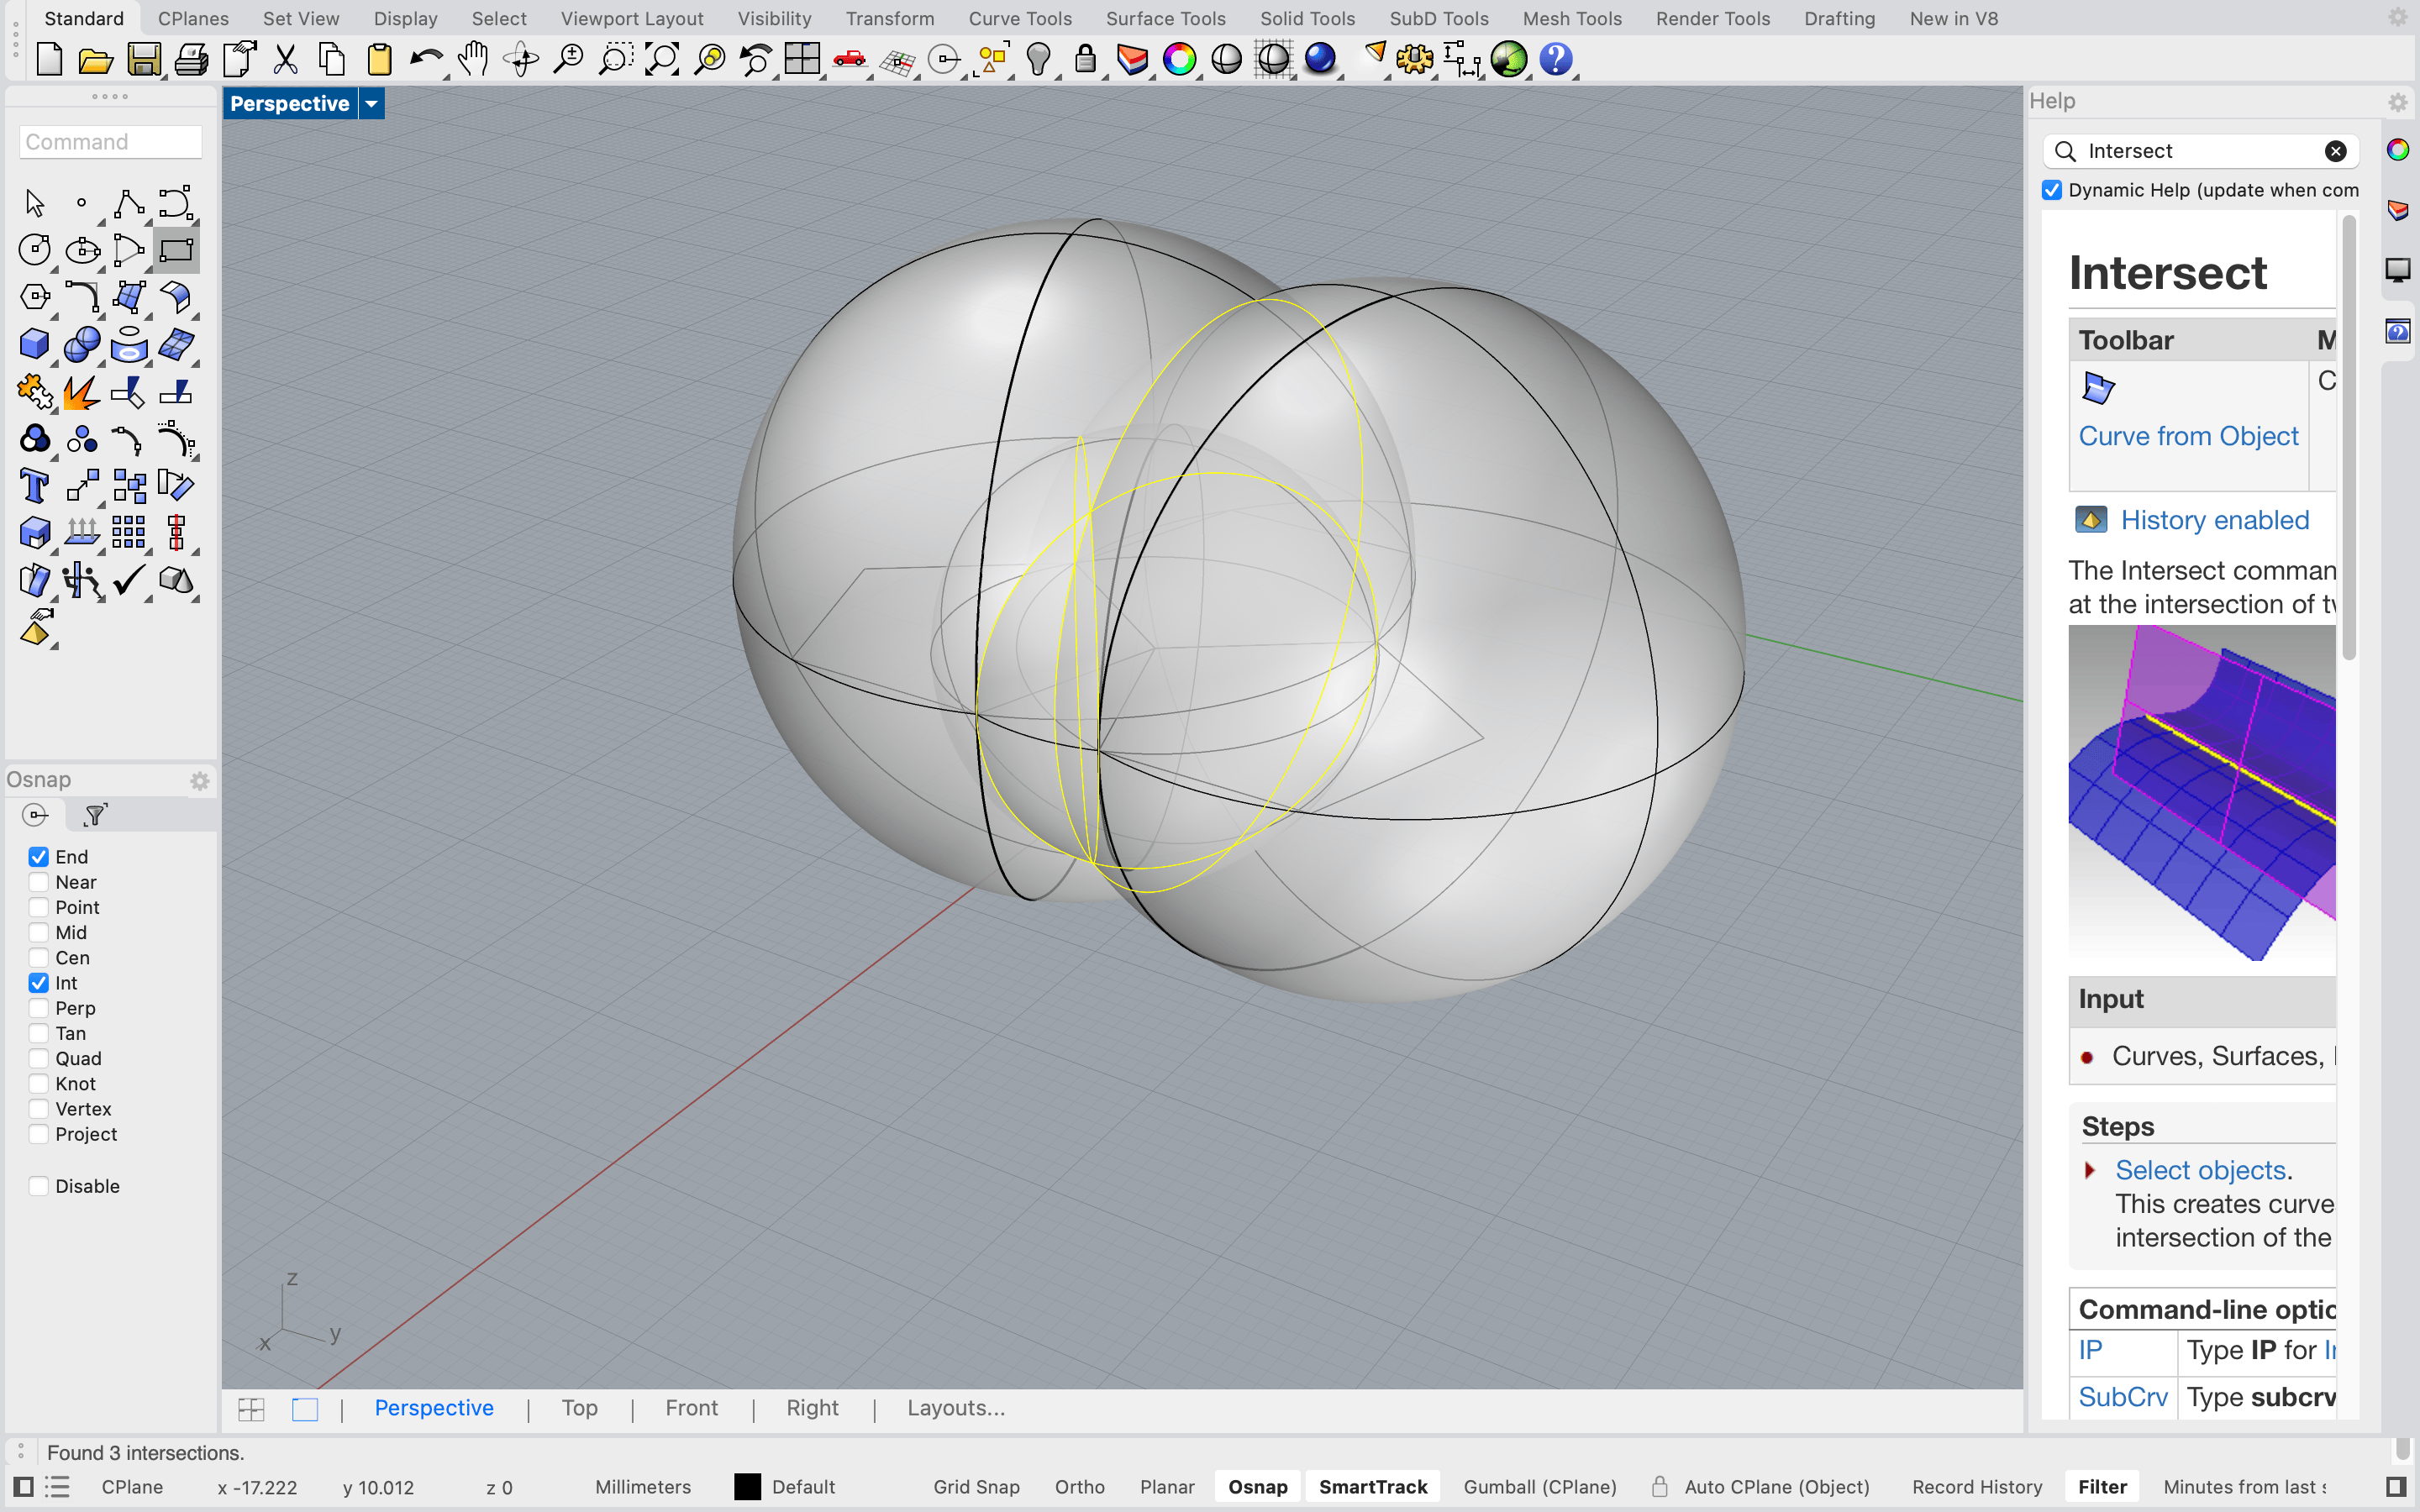Click the Default layer black swatch

click(x=747, y=1487)
